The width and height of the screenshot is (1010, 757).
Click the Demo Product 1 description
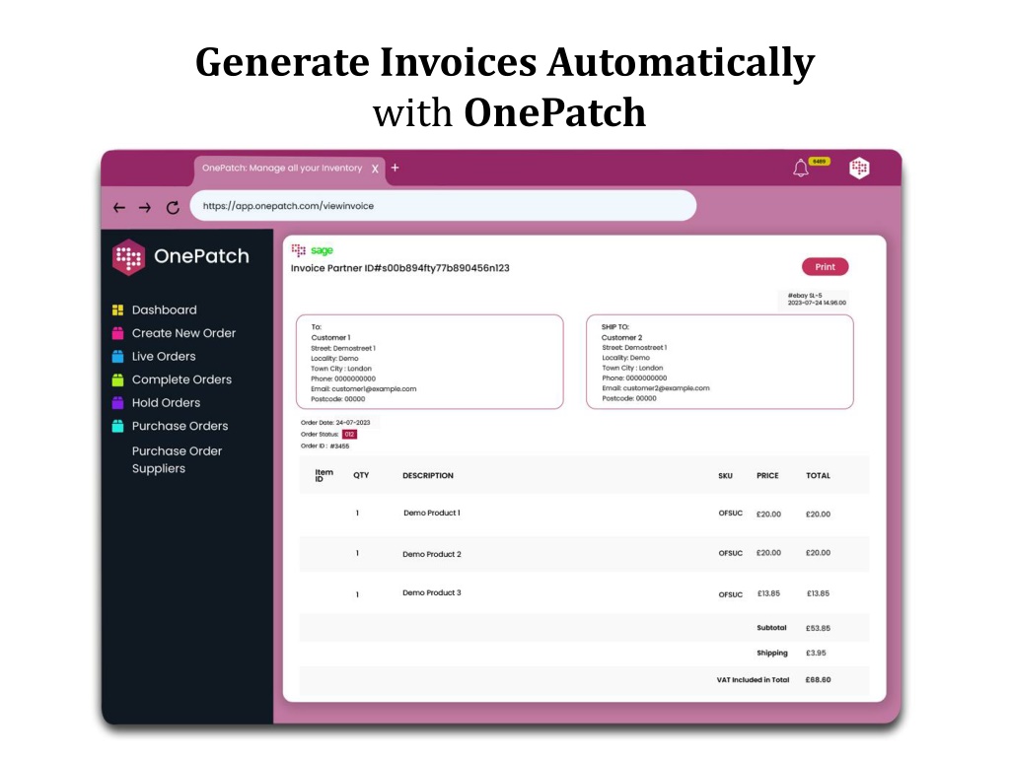(432, 513)
